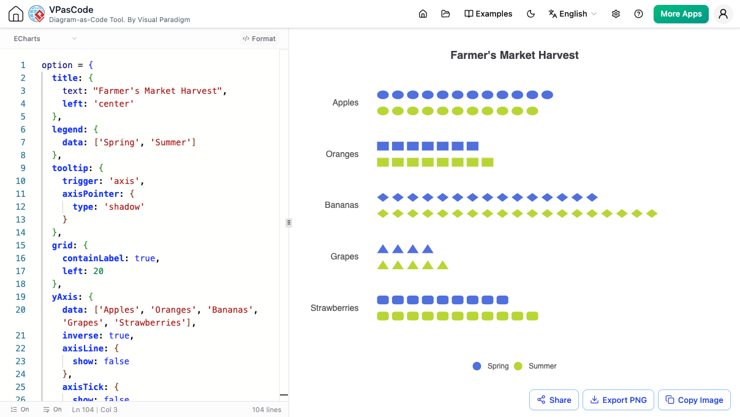
Task: Open the folder icon to browse files
Action: pos(445,13)
